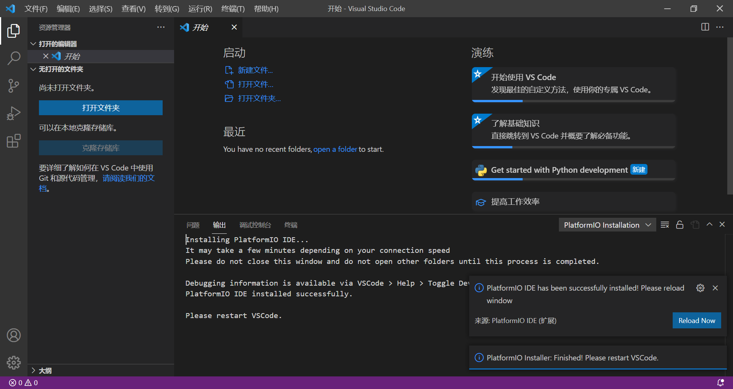
Task: Click the Reload Now button
Action: pos(697,321)
